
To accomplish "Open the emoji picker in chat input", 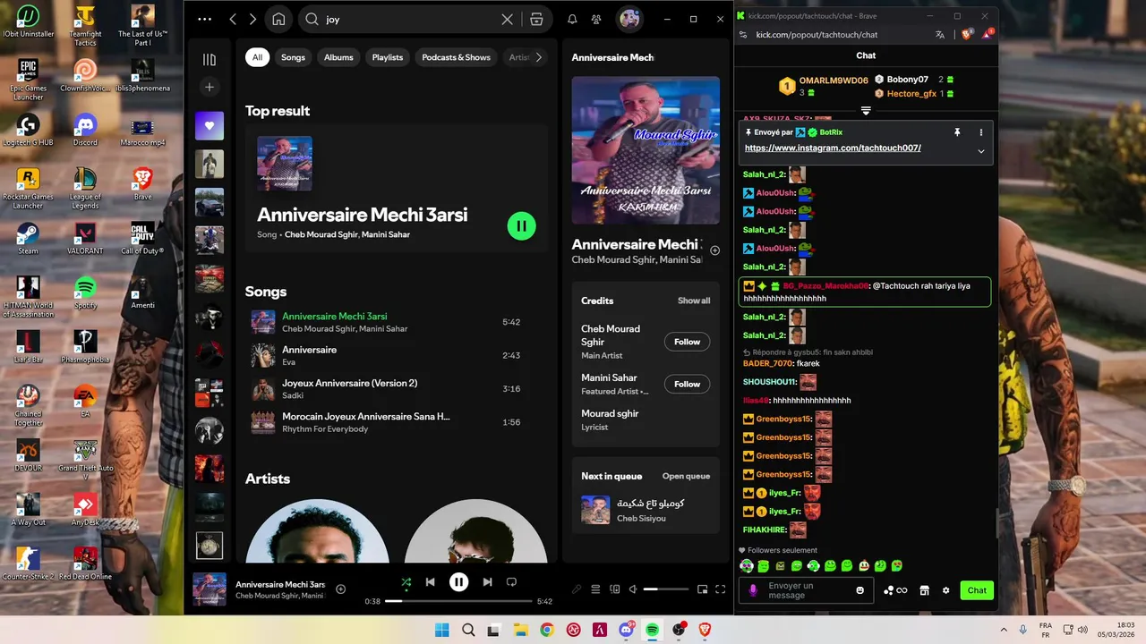I will pos(860,590).
